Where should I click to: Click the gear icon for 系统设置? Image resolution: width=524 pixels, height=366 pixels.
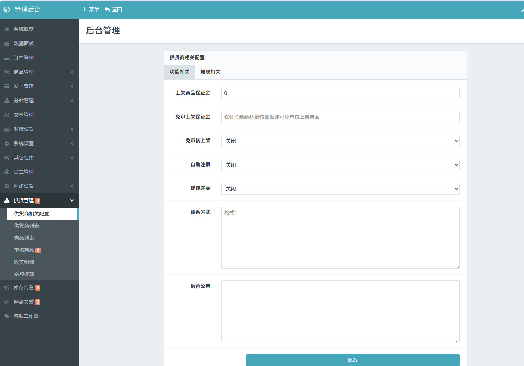pos(7,143)
